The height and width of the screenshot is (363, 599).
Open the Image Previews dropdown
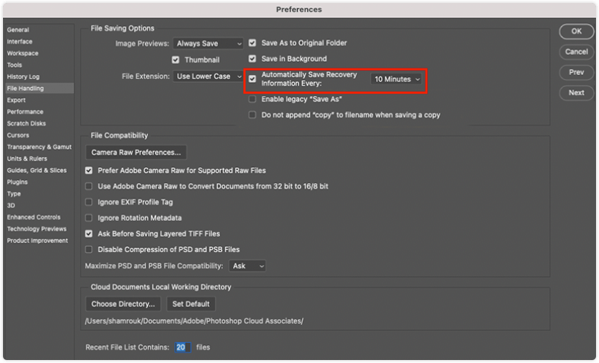pos(208,43)
